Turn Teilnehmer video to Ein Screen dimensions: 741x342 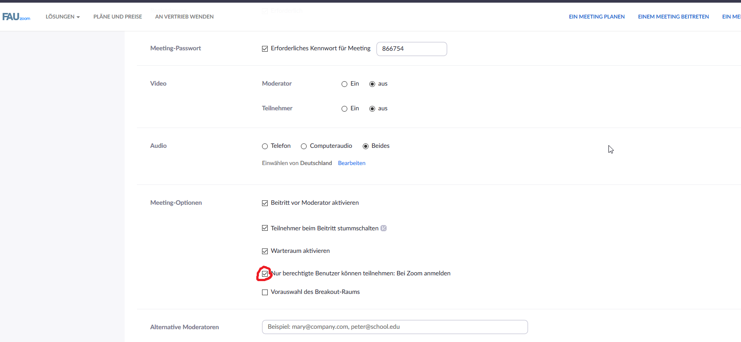click(x=345, y=109)
